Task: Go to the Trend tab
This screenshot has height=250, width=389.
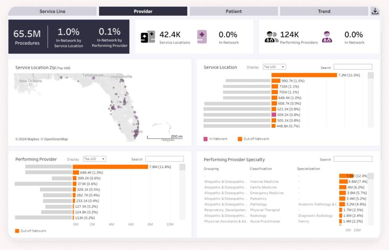Action: 324,11
